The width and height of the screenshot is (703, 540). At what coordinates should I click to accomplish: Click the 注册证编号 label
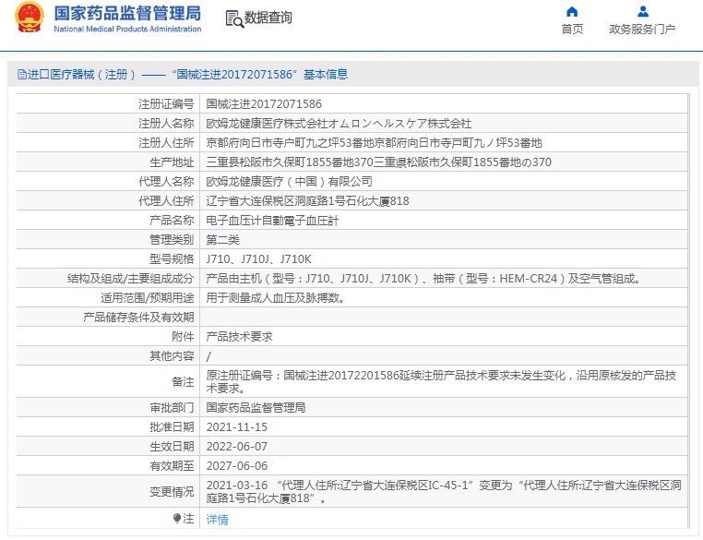point(166,104)
